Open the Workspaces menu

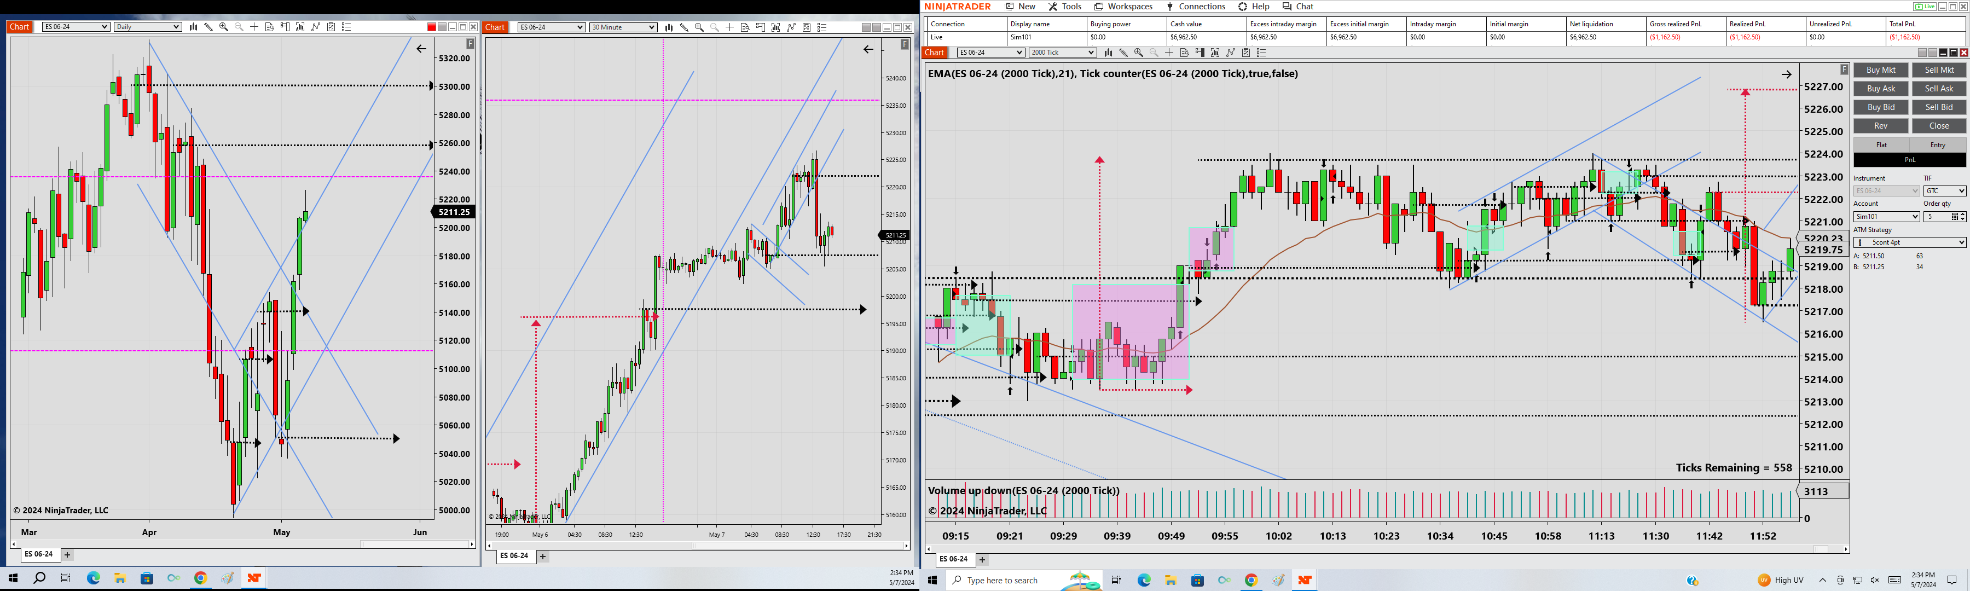1123,7
